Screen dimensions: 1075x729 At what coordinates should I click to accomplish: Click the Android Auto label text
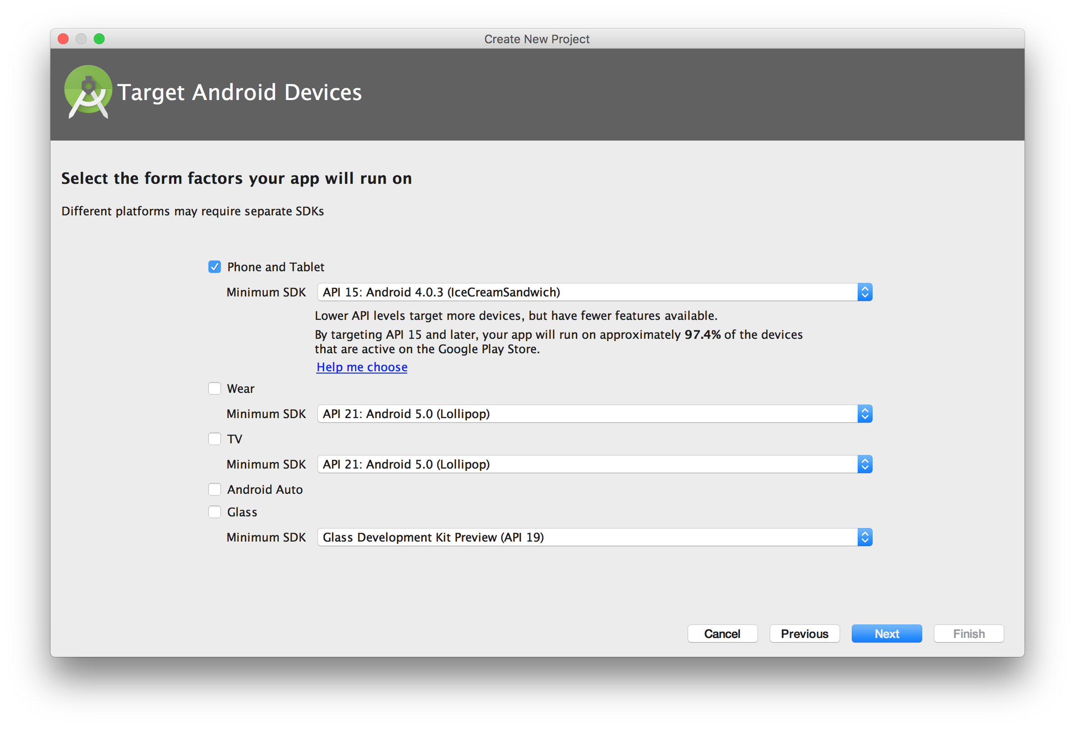(x=265, y=490)
